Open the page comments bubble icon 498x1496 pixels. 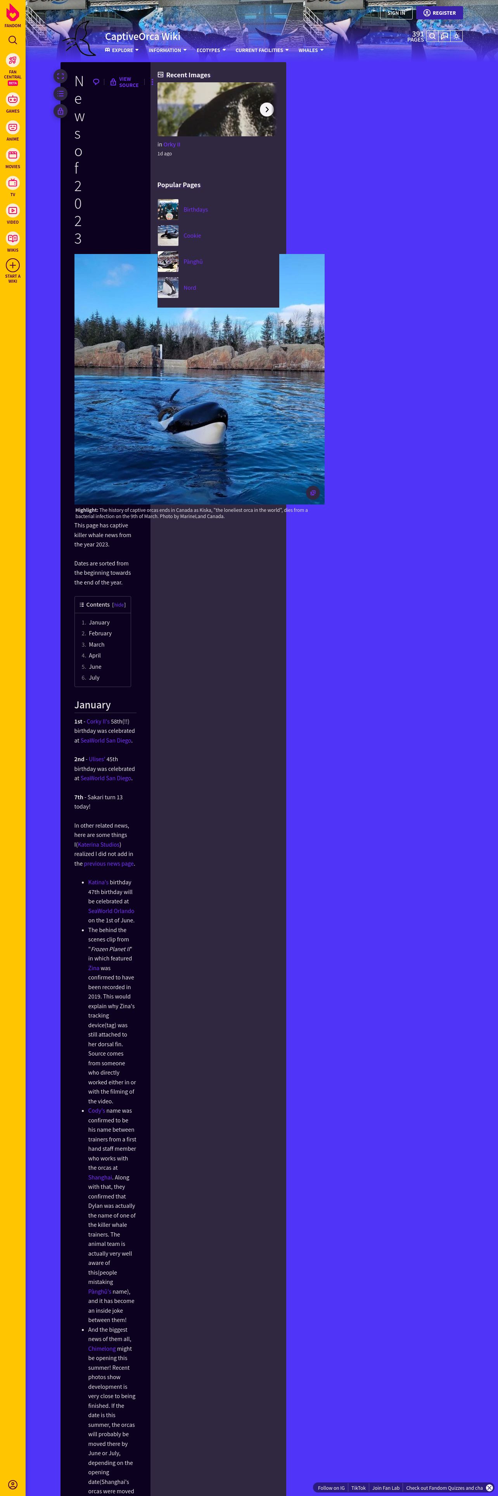point(96,82)
